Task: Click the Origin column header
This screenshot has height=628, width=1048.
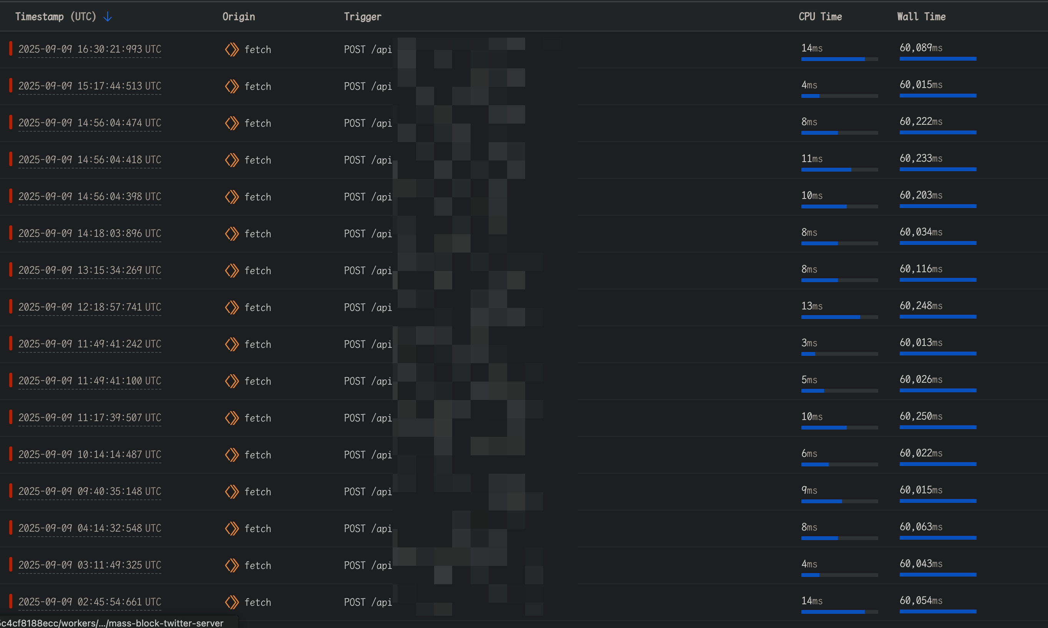Action: [x=239, y=17]
